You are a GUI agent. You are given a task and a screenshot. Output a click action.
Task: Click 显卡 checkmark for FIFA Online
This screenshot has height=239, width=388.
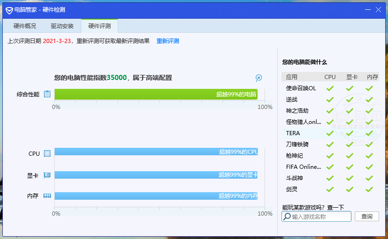point(349,167)
